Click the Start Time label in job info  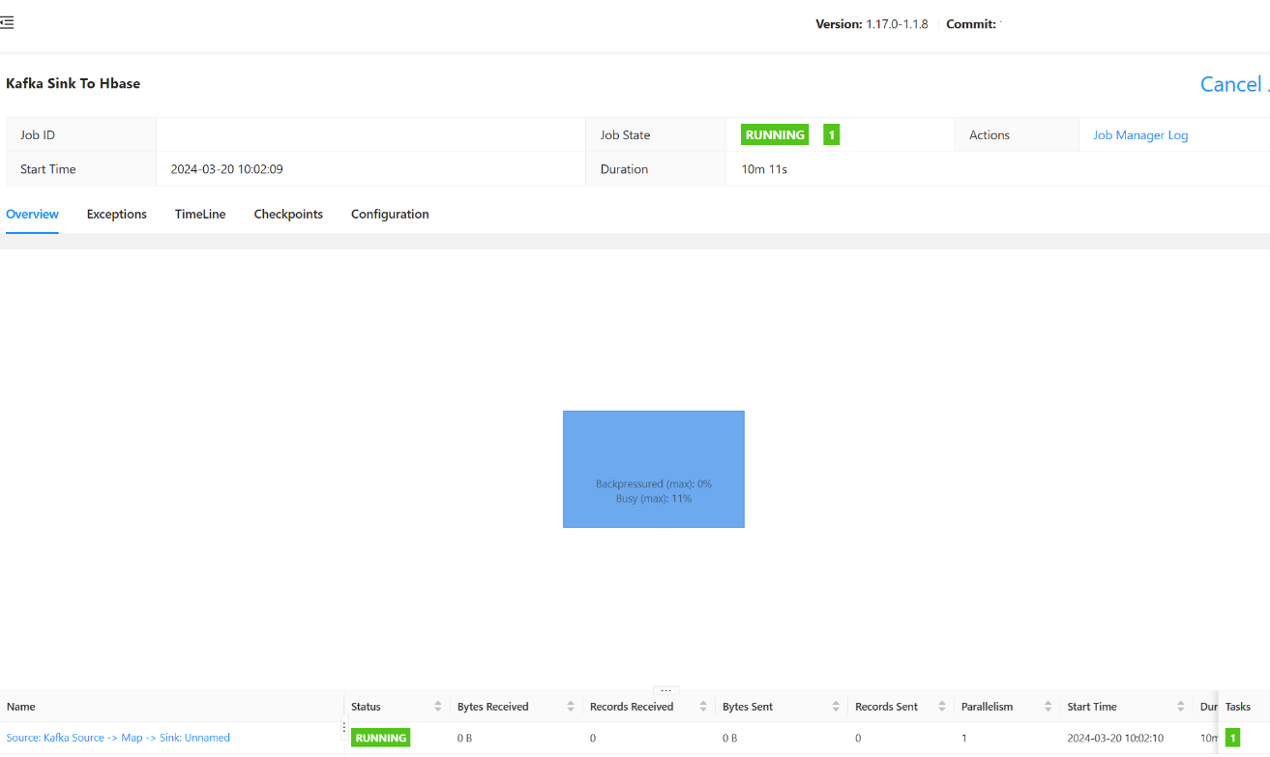point(48,169)
